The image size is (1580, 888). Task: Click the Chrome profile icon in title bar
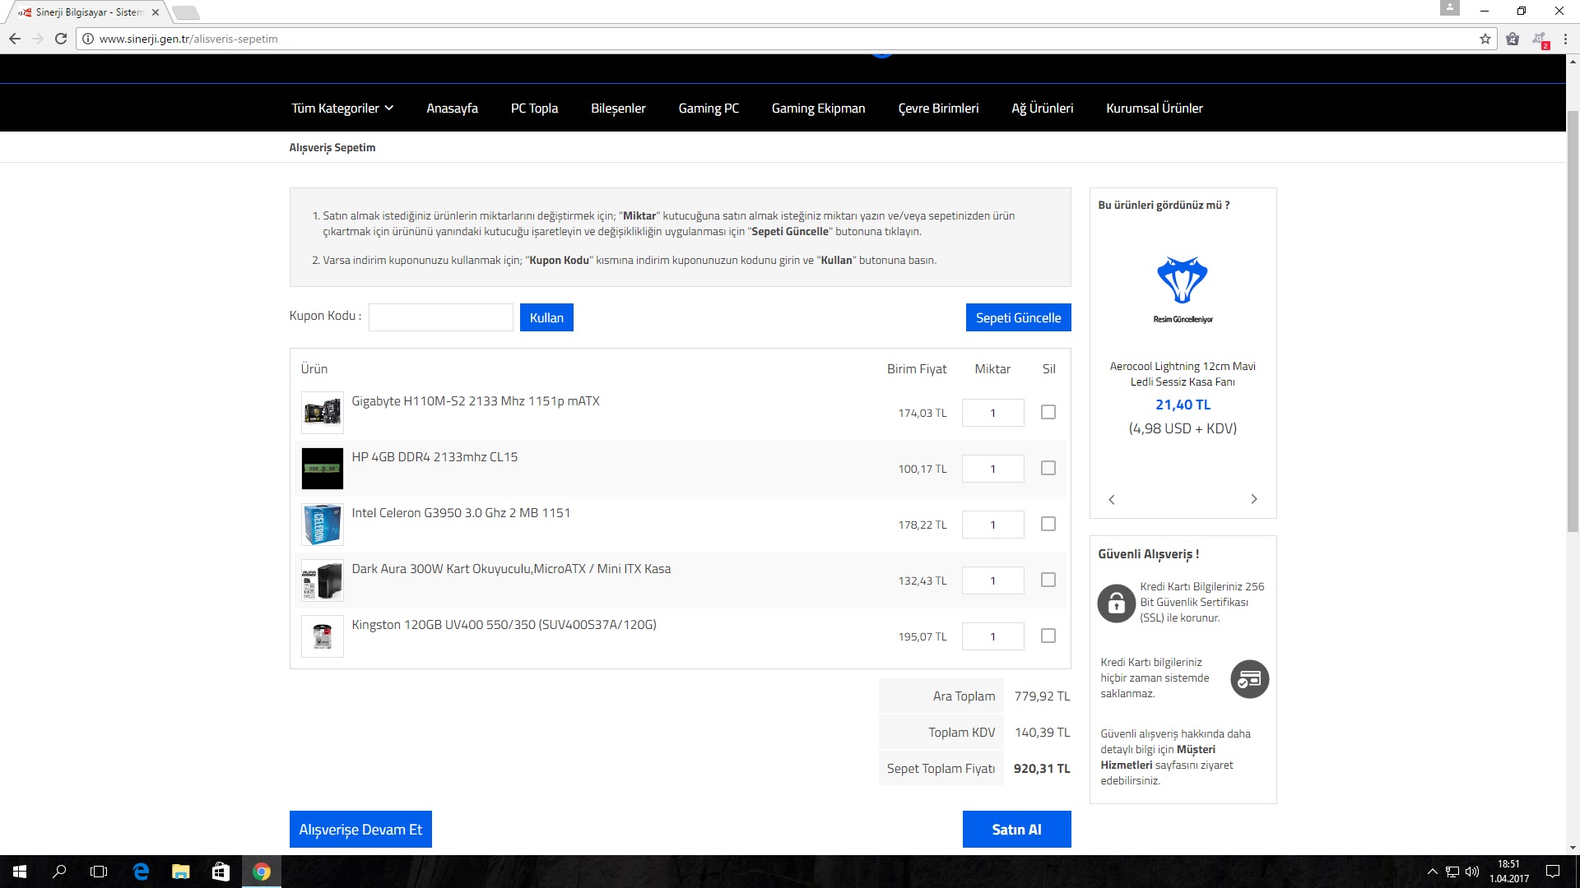(1450, 8)
